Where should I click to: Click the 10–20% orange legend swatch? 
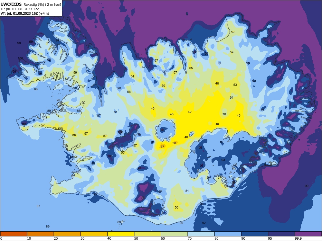(x=41, y=234)
